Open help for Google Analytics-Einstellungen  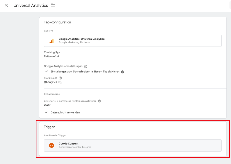point(85,66)
